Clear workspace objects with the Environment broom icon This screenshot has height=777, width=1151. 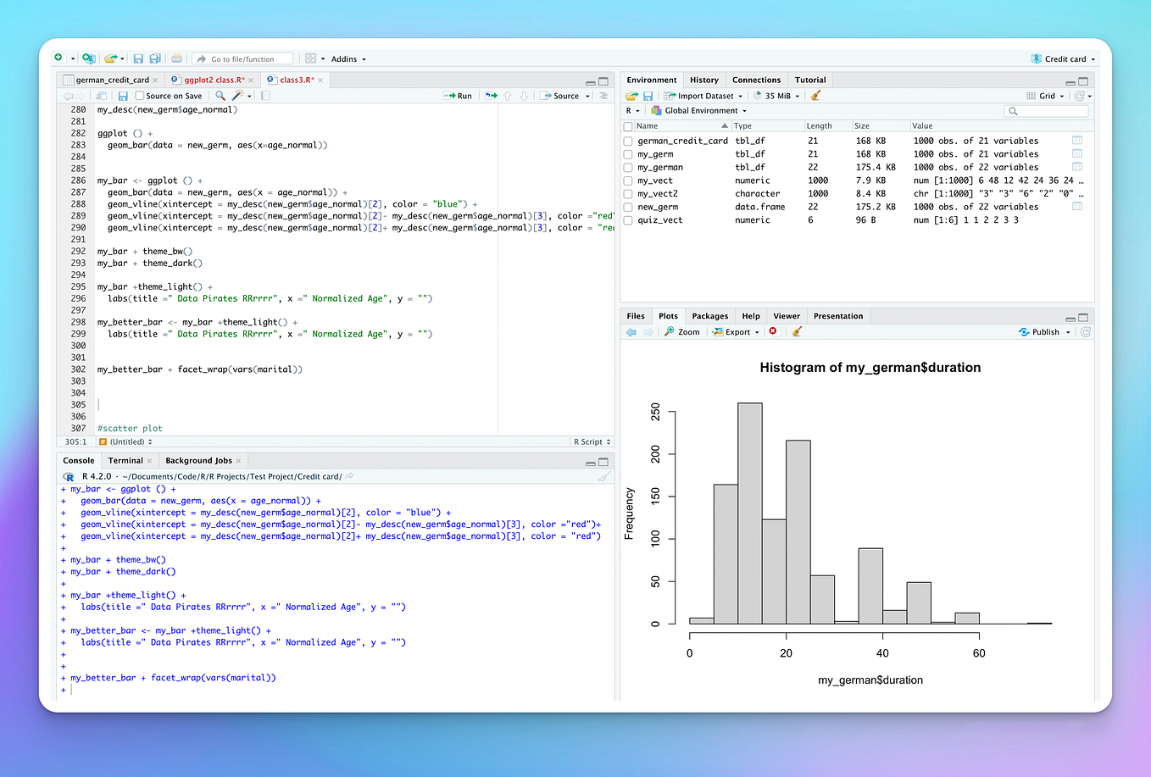point(816,96)
